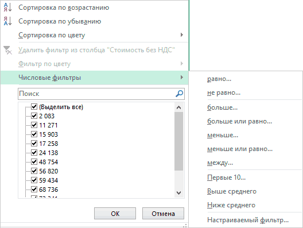Screen dimensions: 303x228
Task: Click the clear filter funnel icon
Action: (7, 50)
